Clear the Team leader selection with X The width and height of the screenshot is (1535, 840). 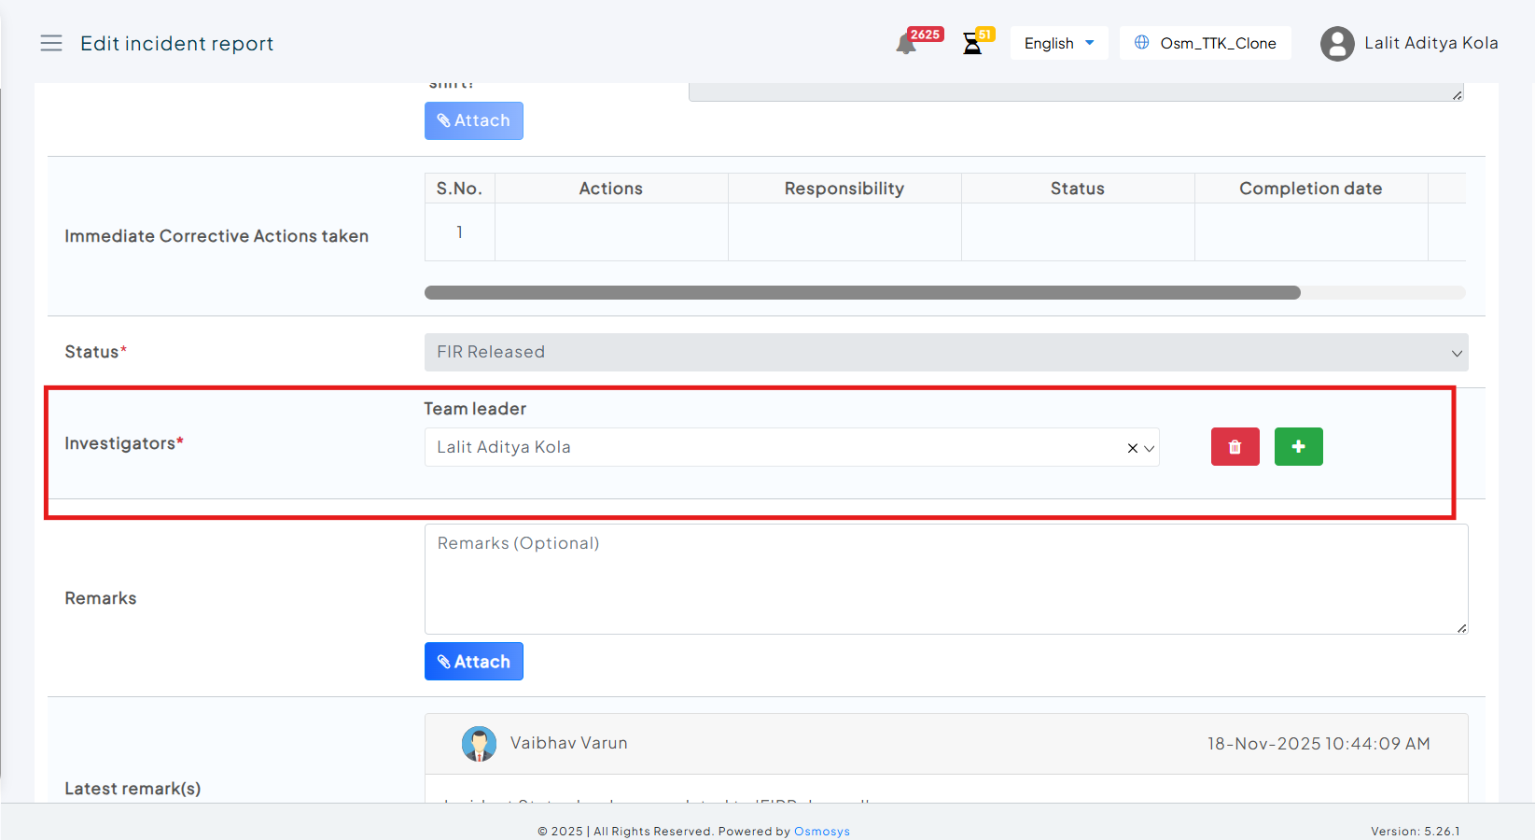pyautogui.click(x=1132, y=448)
